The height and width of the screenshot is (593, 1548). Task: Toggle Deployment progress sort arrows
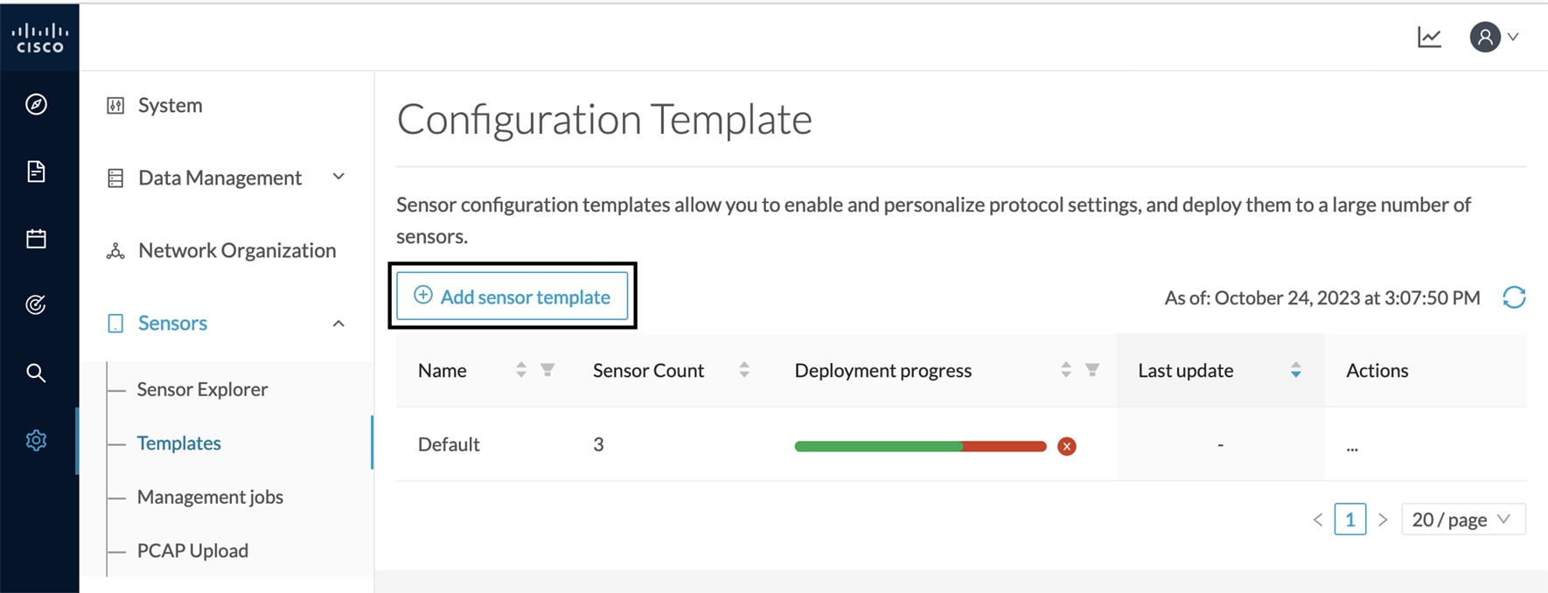tap(1066, 370)
